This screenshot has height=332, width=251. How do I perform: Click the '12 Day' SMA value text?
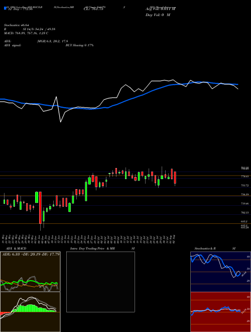point(20,9)
